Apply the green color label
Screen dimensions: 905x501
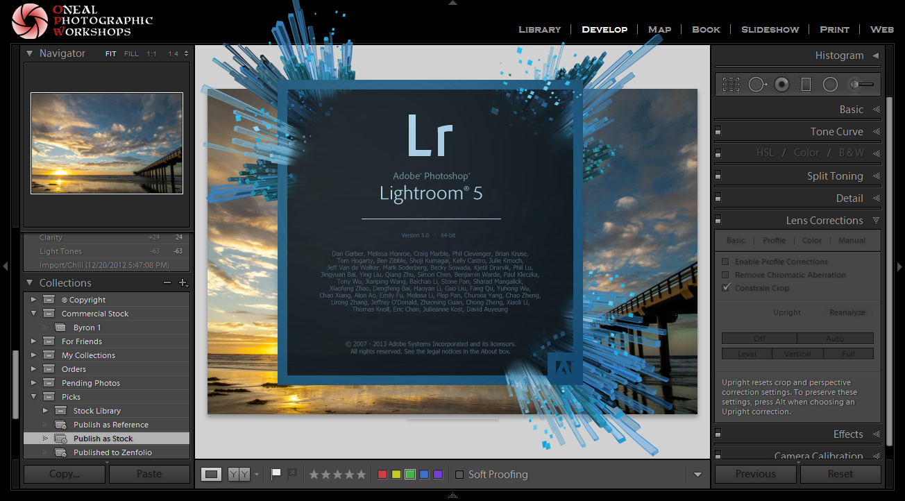(410, 475)
